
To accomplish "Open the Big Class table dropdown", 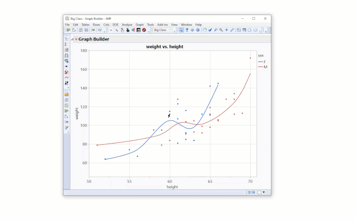I will (x=163, y=30).
